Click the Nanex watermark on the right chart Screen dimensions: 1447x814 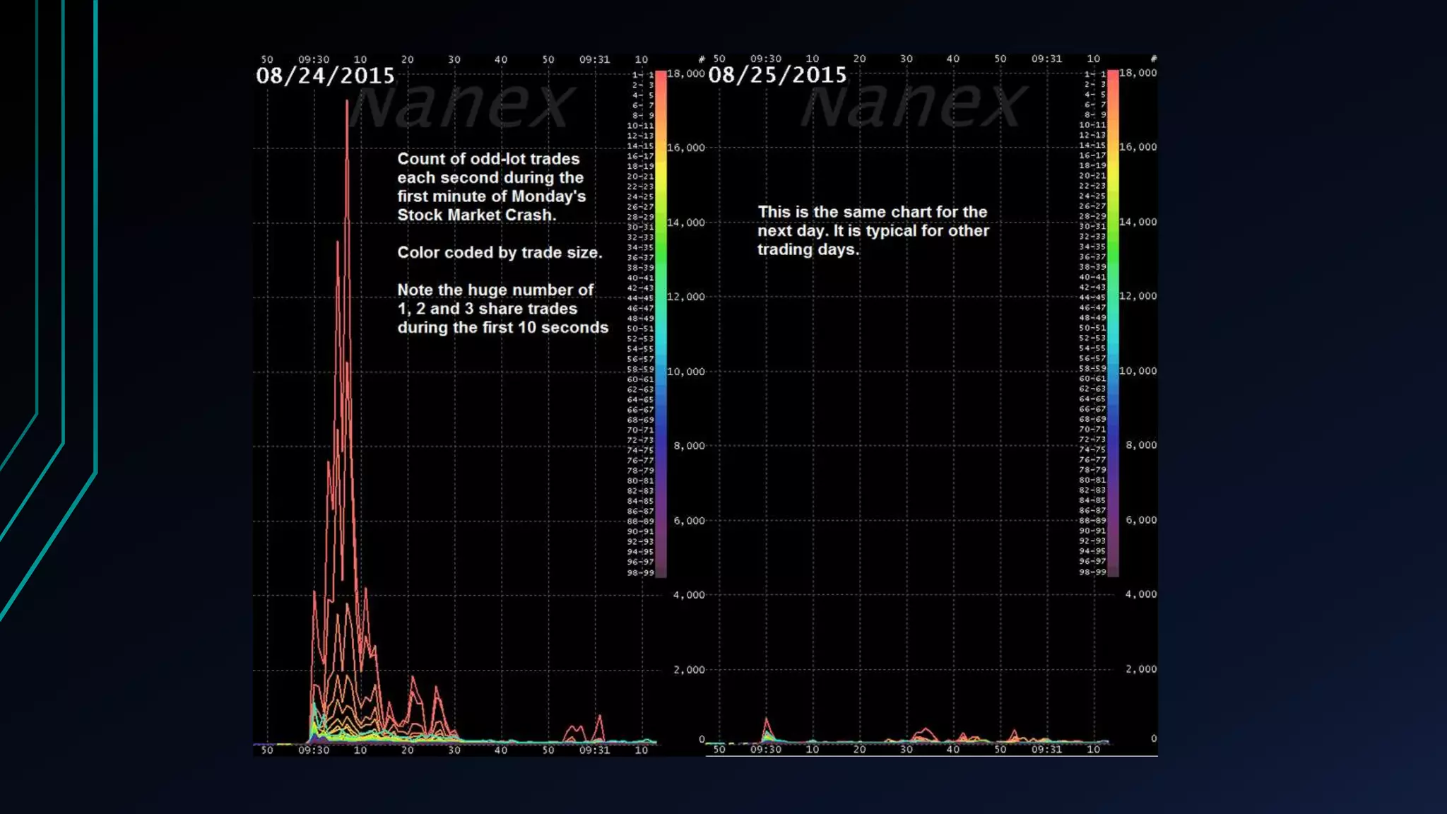click(x=913, y=106)
